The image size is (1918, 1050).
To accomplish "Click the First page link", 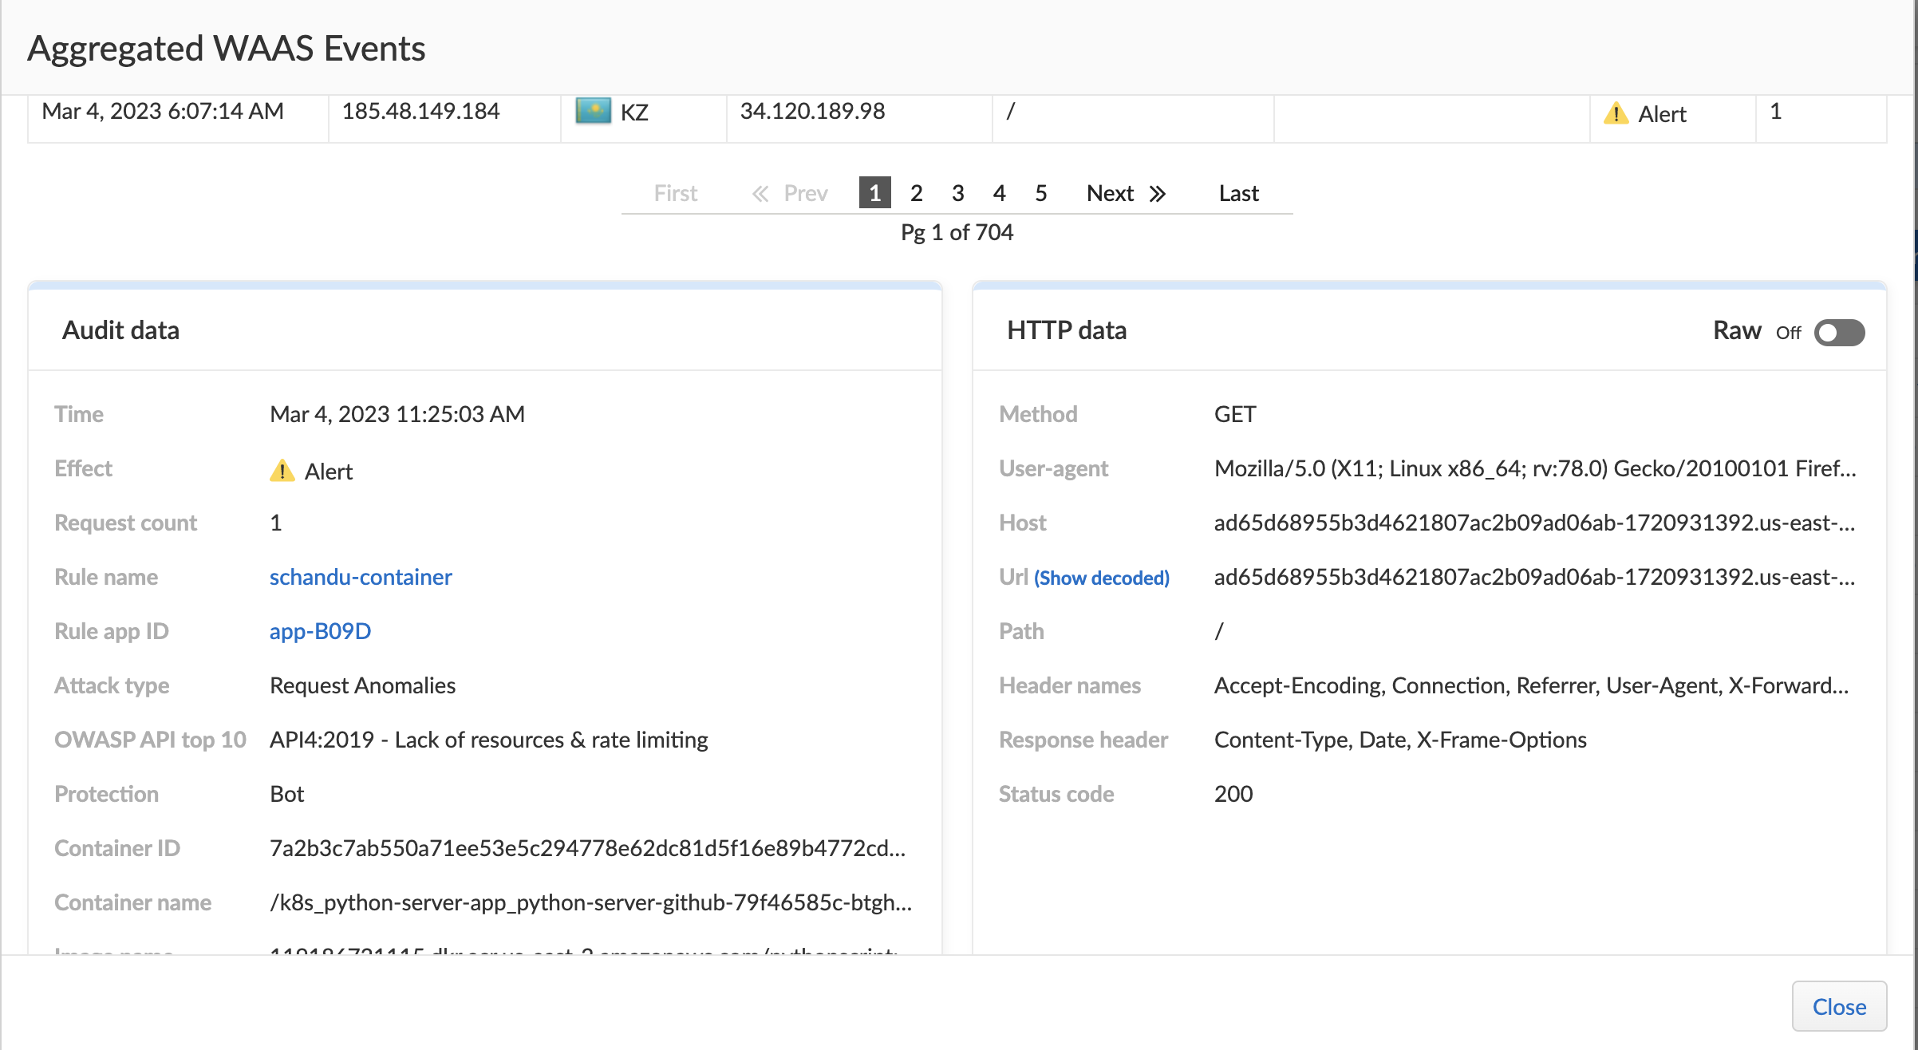I will [675, 193].
